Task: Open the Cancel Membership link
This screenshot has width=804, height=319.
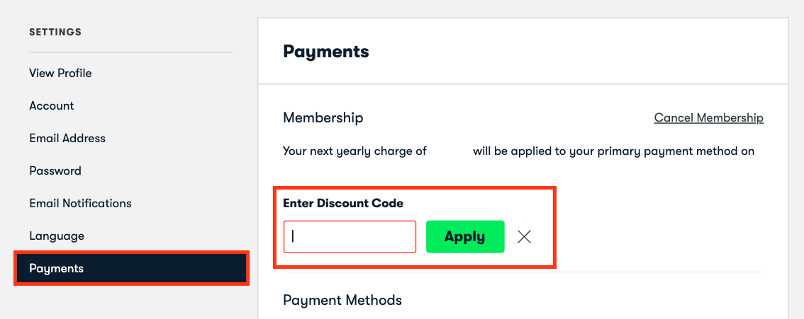Action: (x=708, y=118)
